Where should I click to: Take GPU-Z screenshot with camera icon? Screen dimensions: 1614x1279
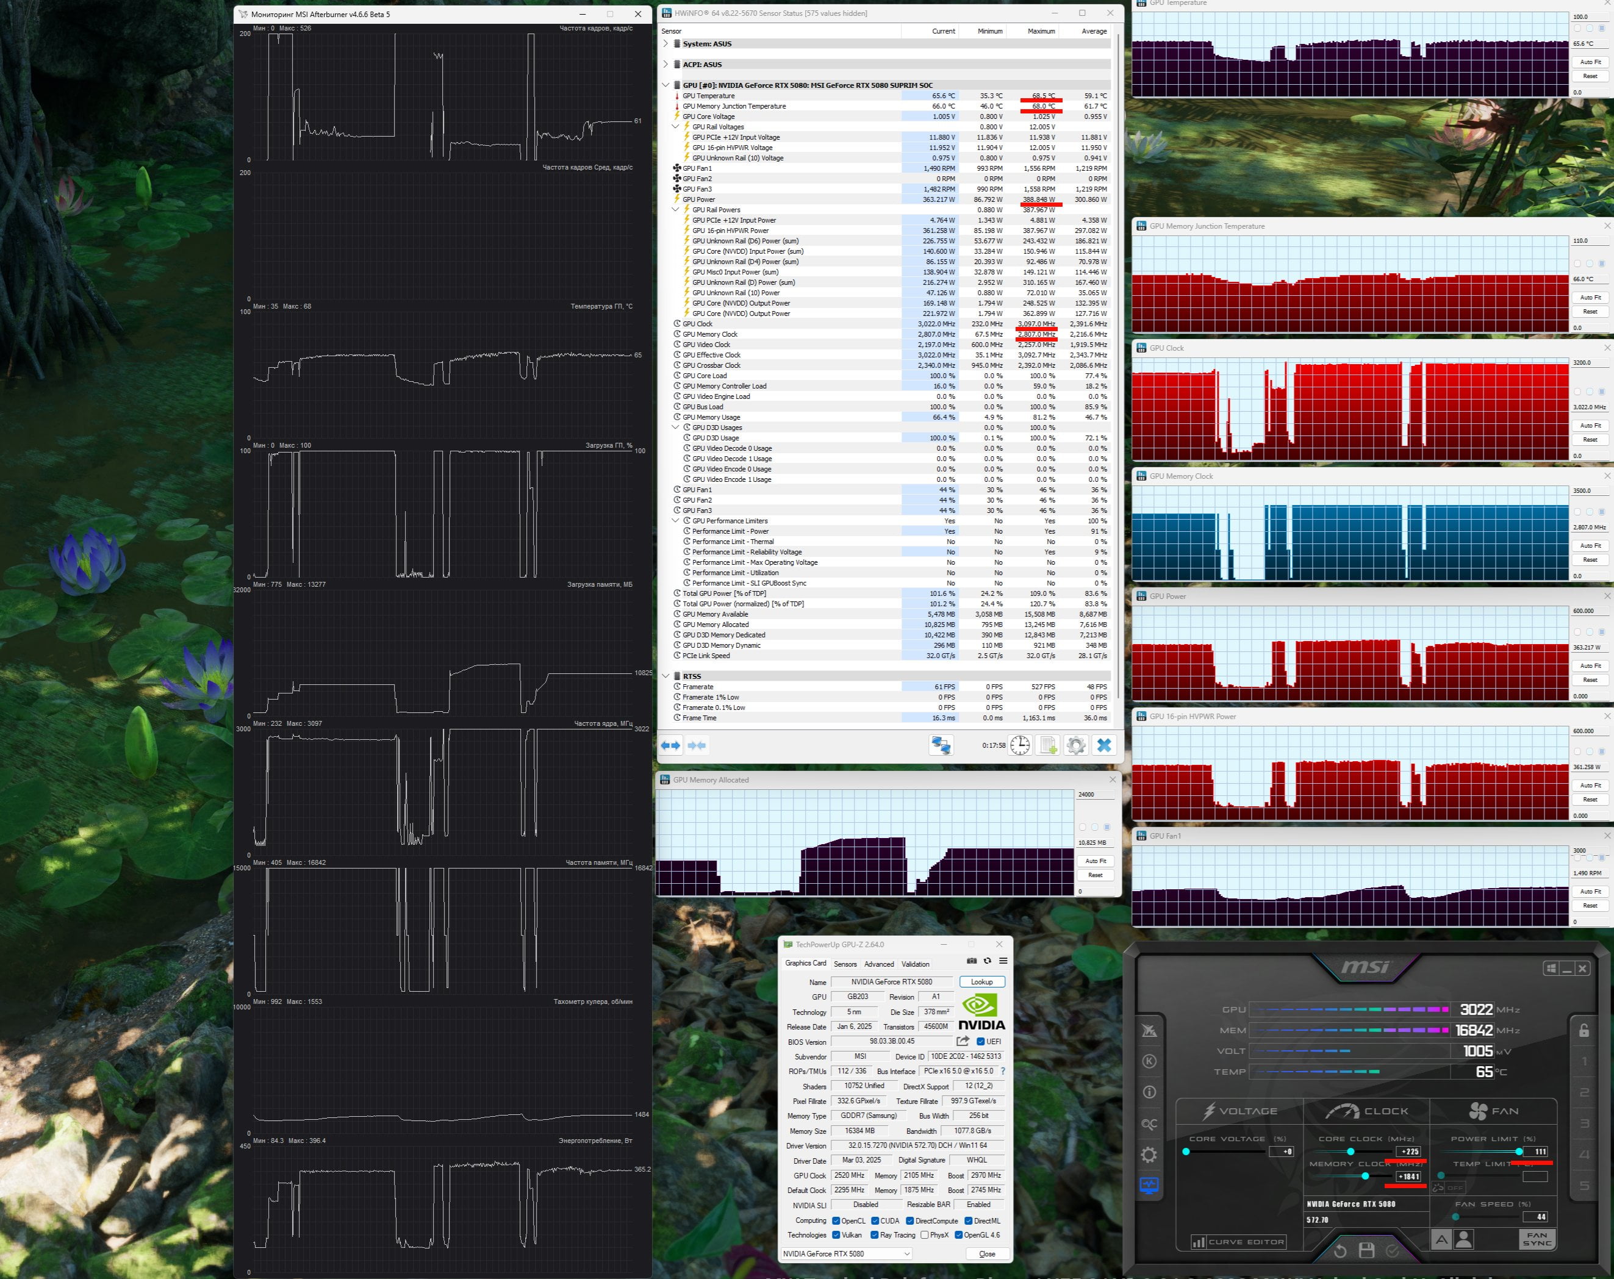972,960
